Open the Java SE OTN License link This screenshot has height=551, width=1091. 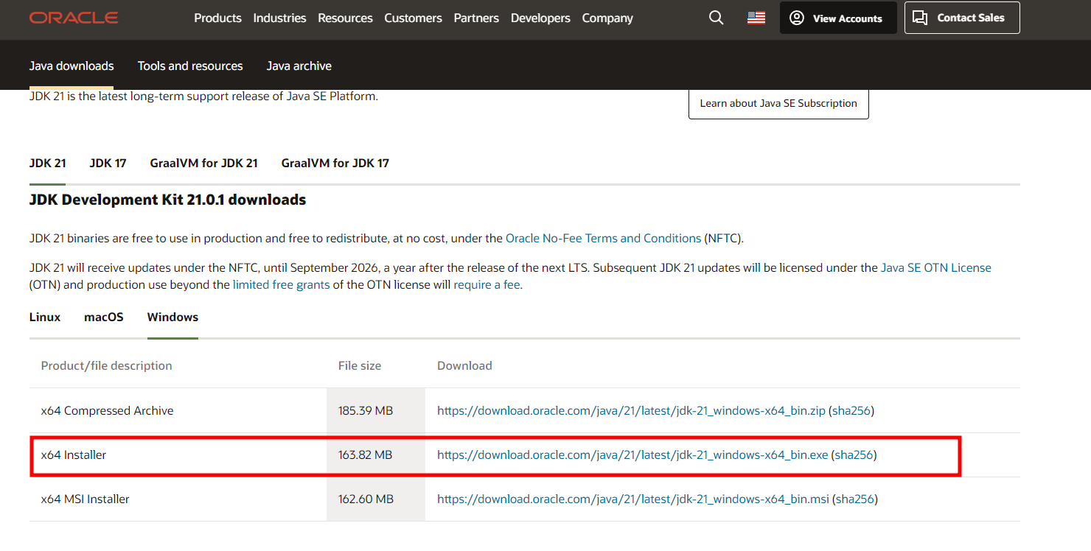tap(935, 267)
